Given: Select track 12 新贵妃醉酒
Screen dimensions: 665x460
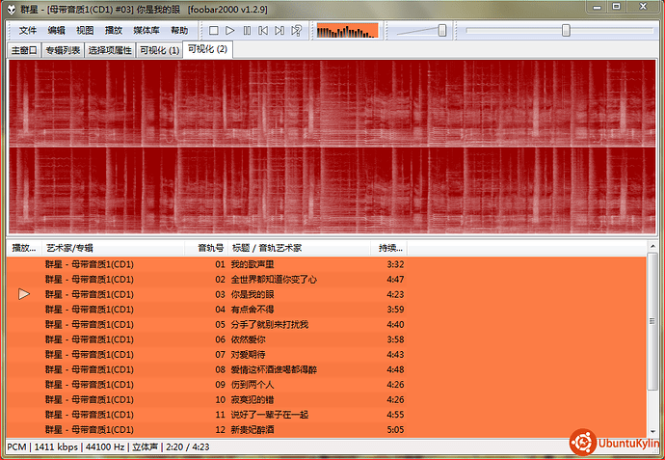Looking at the screenshot, I should (x=326, y=430).
